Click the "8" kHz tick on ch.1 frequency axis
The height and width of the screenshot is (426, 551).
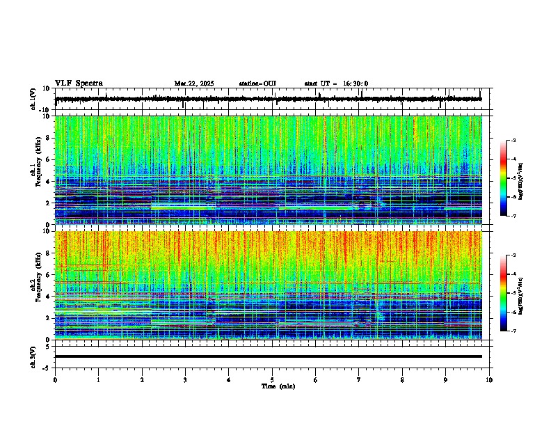pos(48,138)
